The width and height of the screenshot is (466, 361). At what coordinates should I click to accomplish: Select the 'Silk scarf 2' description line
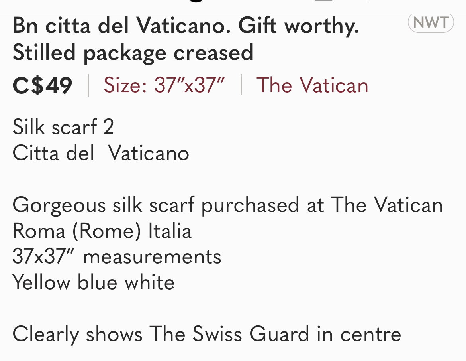click(63, 127)
